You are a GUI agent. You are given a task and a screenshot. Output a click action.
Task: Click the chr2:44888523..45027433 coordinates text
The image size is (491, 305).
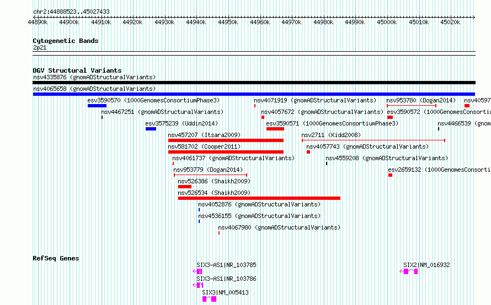tap(71, 12)
